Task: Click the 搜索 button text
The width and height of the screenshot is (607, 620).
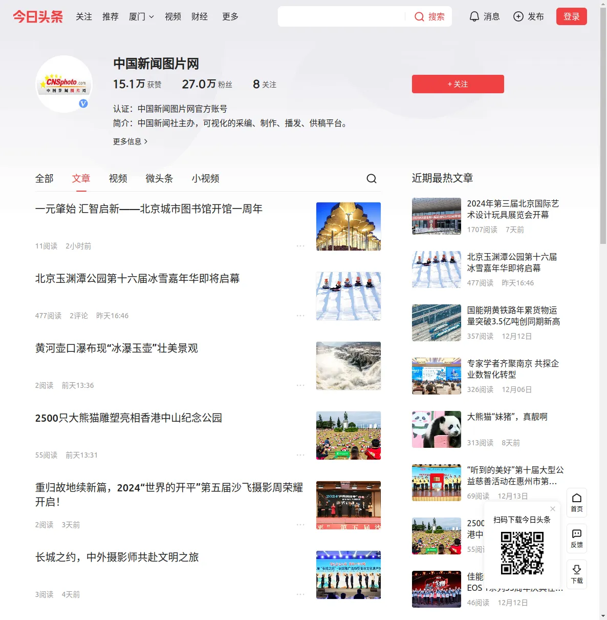Action: [x=437, y=16]
